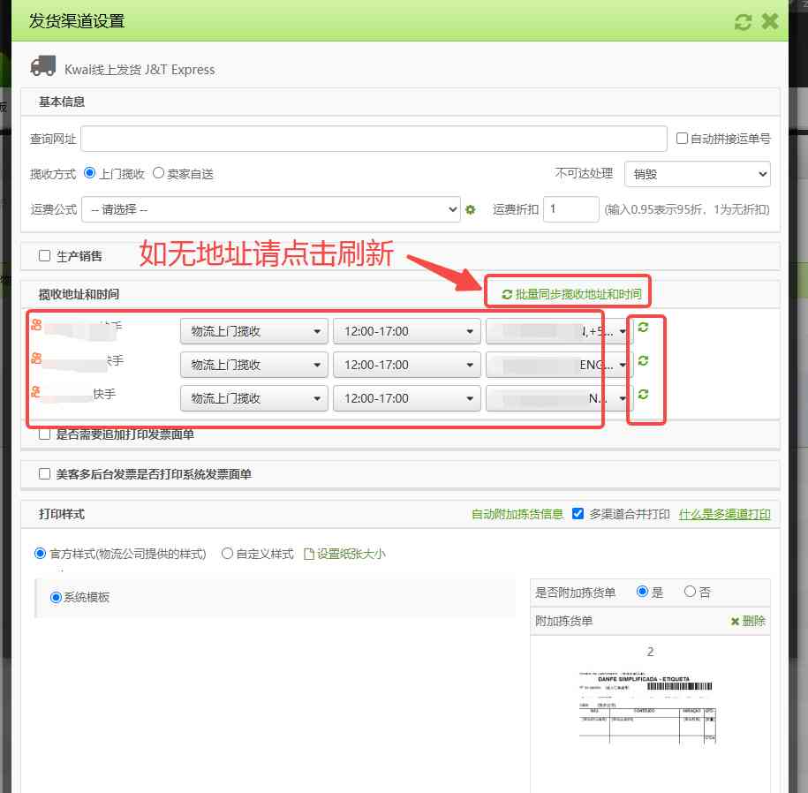808x793 pixels.
Task: Open the 不可达处理 dropdown showing 销毁
Action: [x=697, y=173]
